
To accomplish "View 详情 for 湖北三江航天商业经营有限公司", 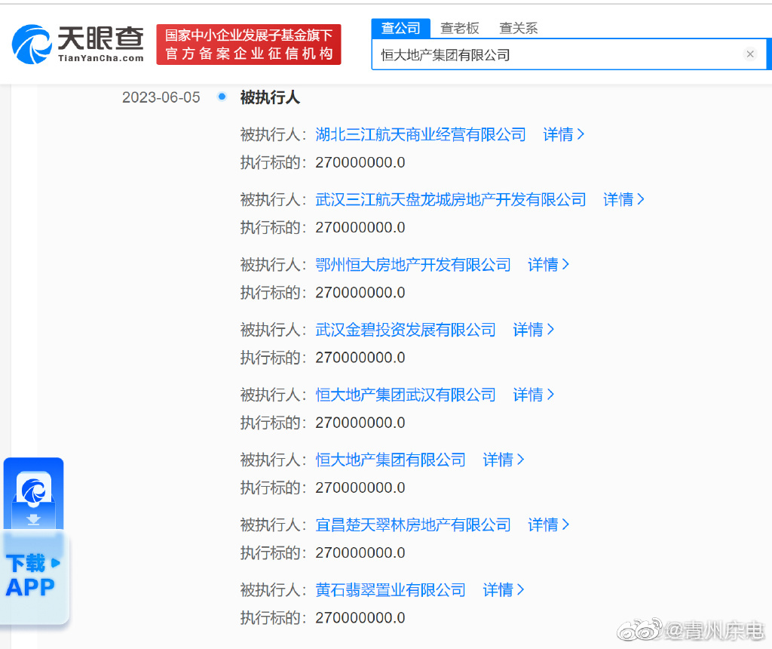I will click(x=563, y=134).
